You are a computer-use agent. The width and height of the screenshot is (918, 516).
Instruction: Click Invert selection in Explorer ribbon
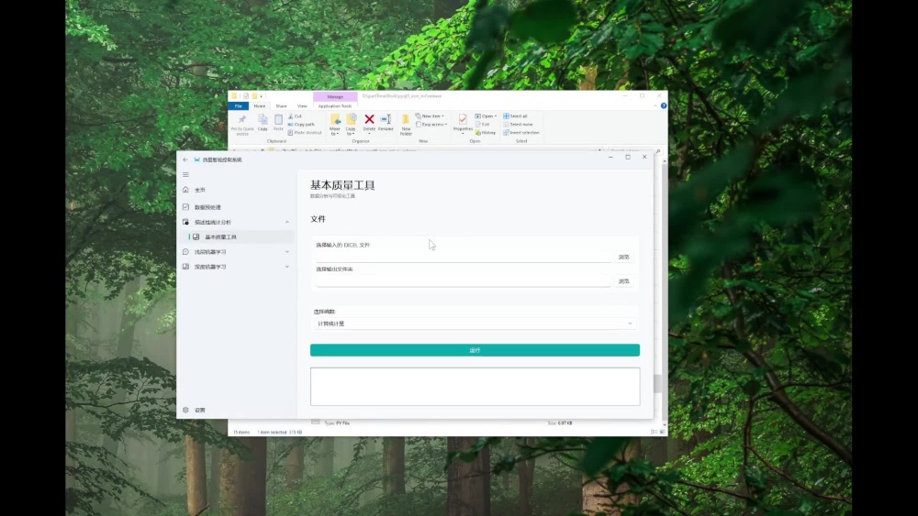(x=521, y=133)
